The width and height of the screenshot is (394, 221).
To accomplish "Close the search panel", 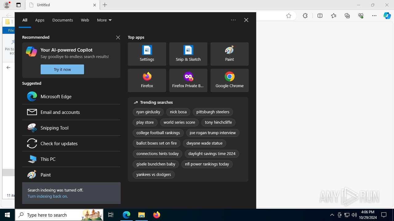I will [246, 20].
